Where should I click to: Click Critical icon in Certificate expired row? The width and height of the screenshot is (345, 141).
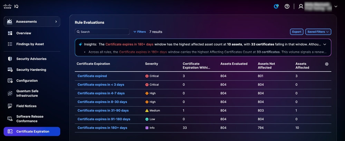(x=147, y=76)
